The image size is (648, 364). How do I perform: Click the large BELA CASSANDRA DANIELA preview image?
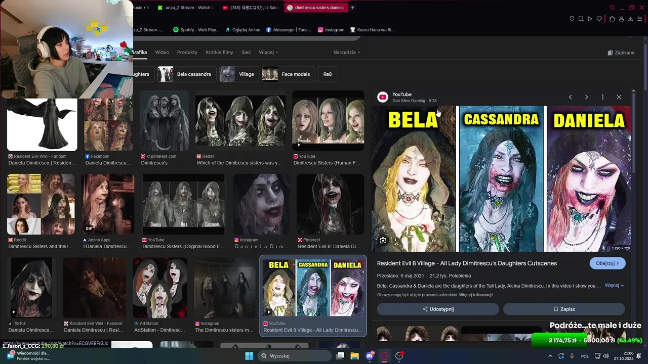[501, 178]
